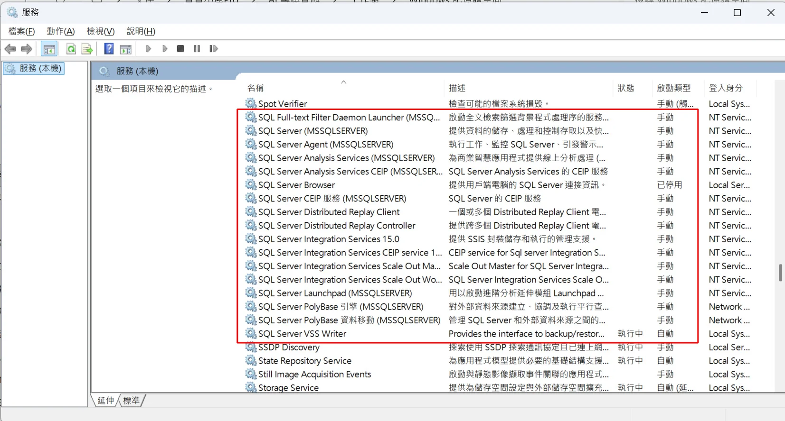
Task: Click the Export List toolbar icon
Action: 87,49
